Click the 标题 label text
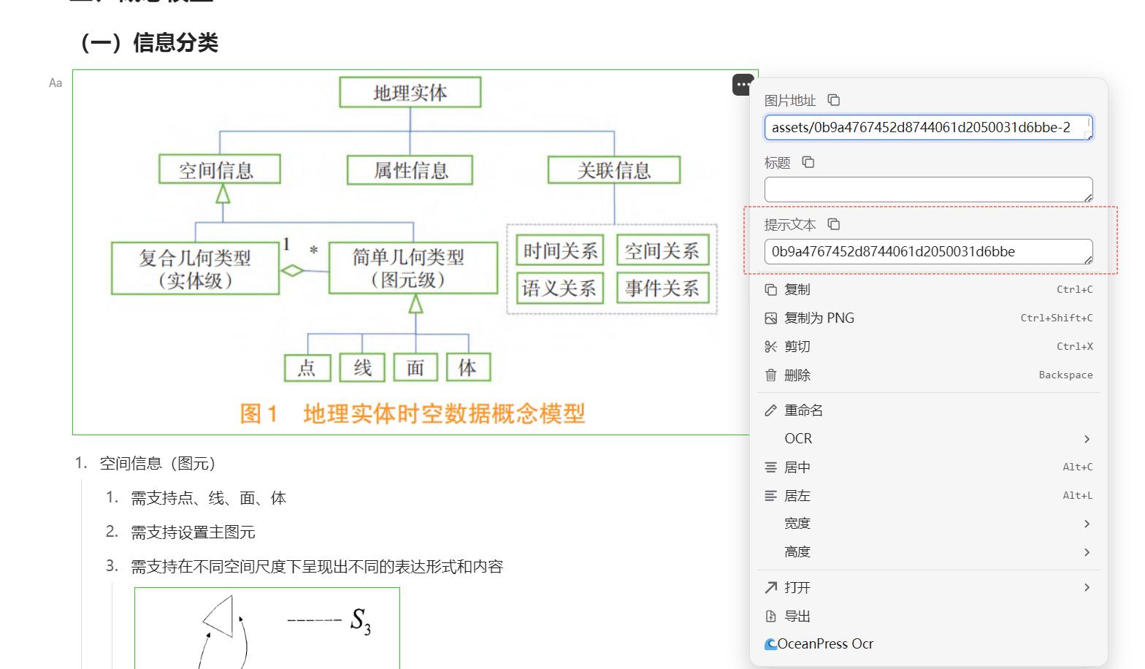 pos(778,163)
